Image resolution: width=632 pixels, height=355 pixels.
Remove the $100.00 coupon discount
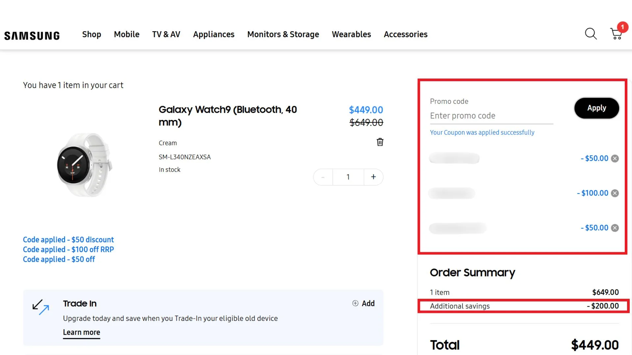pyautogui.click(x=615, y=193)
